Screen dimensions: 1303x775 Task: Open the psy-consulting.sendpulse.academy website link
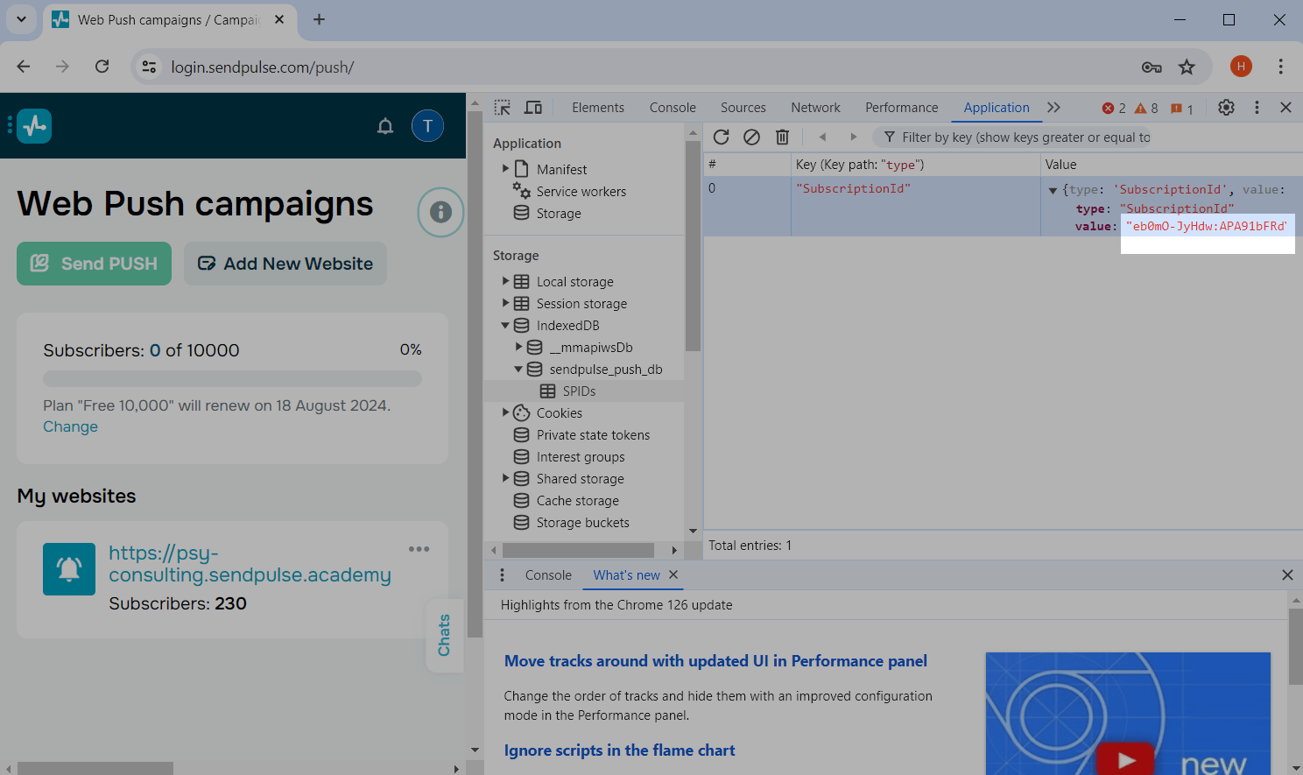click(x=250, y=564)
